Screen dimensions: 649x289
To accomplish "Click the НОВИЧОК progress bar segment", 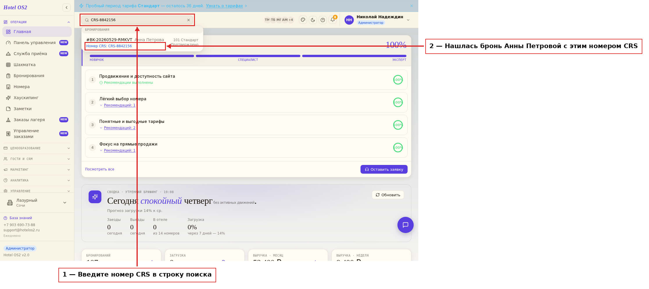I will [142, 56].
